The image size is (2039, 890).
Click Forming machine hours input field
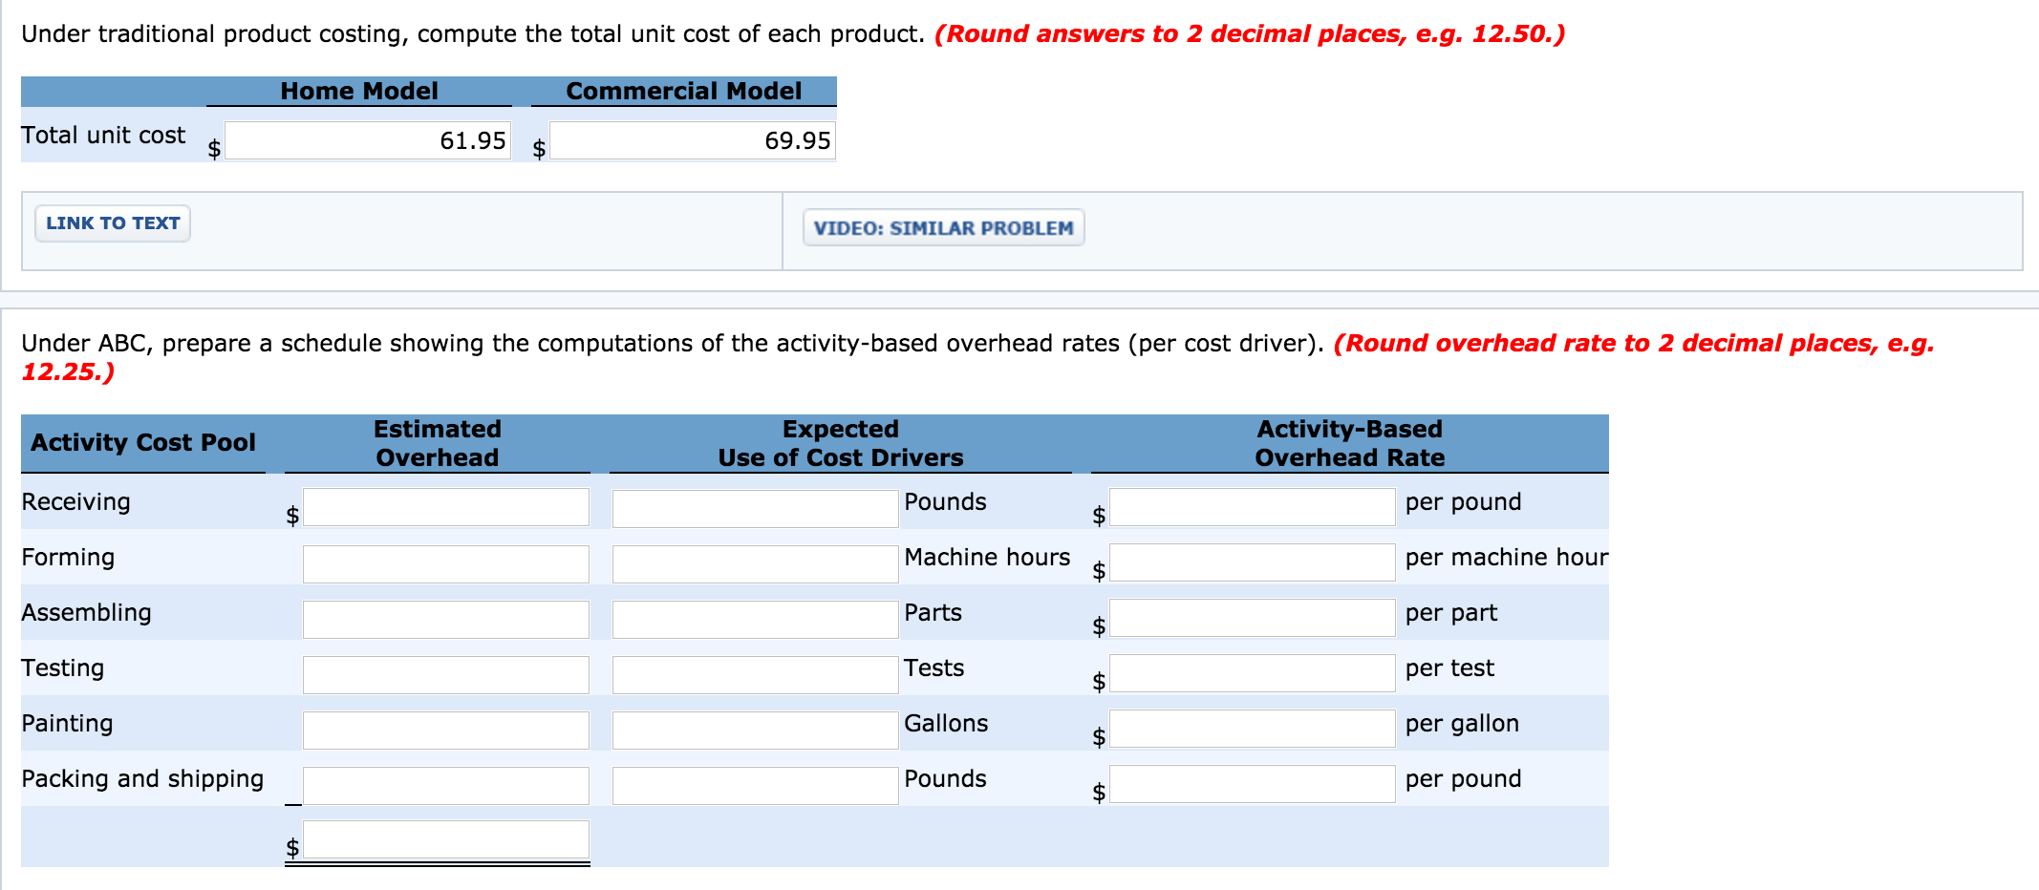click(755, 563)
